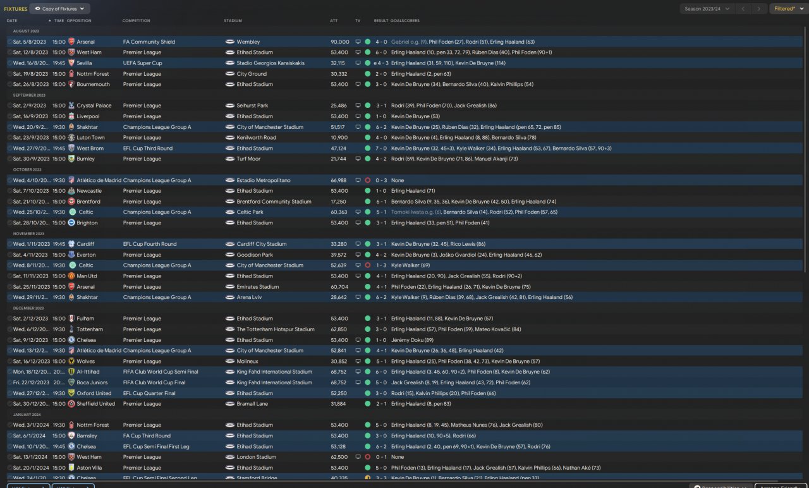Click Jérémy Doku (89) goalscorer text

click(411, 340)
